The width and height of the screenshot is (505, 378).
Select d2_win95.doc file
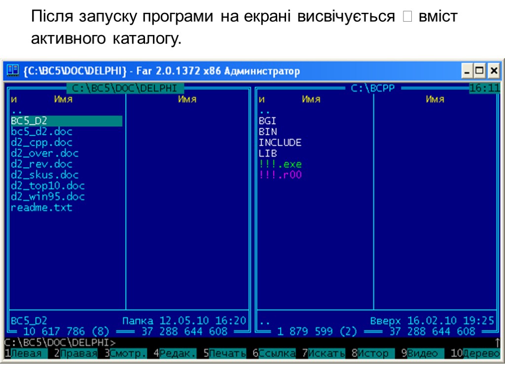(x=48, y=197)
